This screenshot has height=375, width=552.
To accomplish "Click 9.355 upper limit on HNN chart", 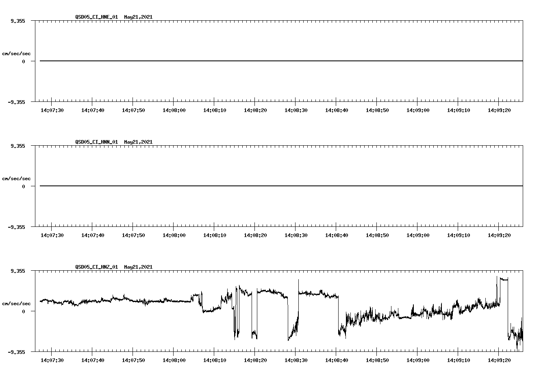I will [18, 146].
